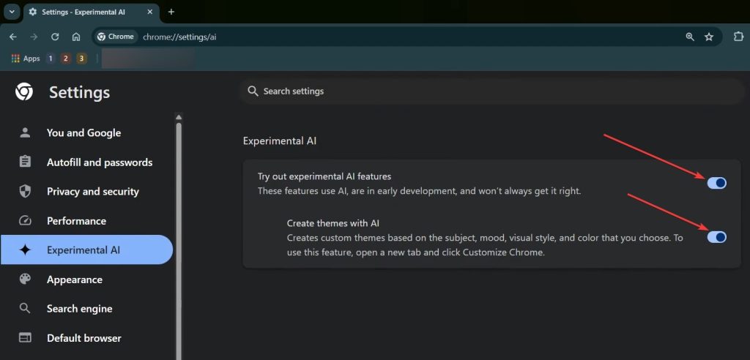Click the 'These features use AI' description
This screenshot has width=750, height=360.
pos(420,191)
